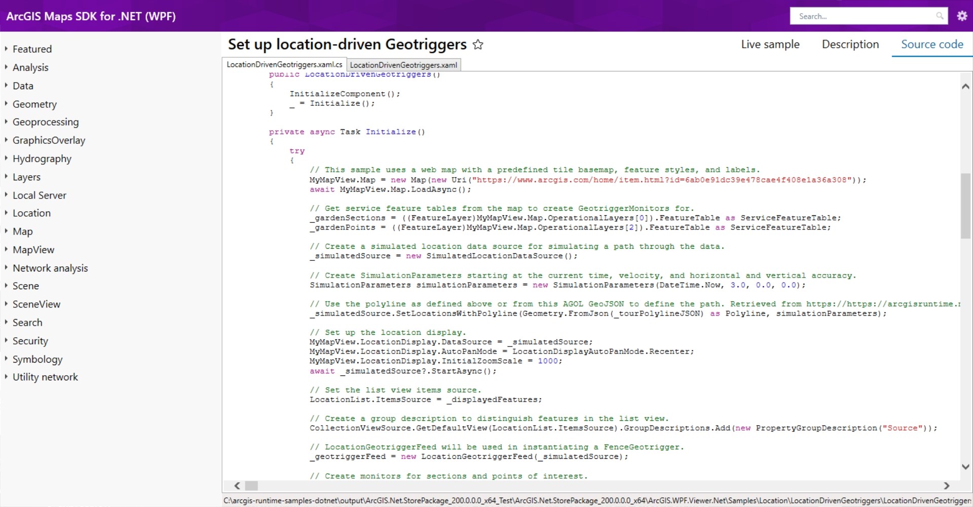Click the '// Set up the location display.' comment
The image size is (973, 507).
click(388, 333)
